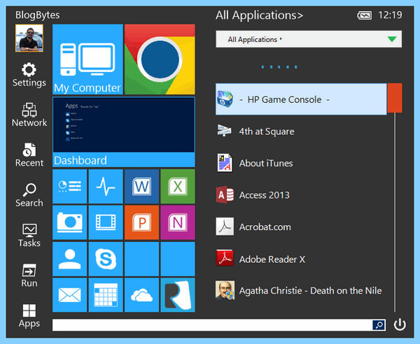Open the My Computer tile
The width and height of the screenshot is (420, 344).
(87, 59)
